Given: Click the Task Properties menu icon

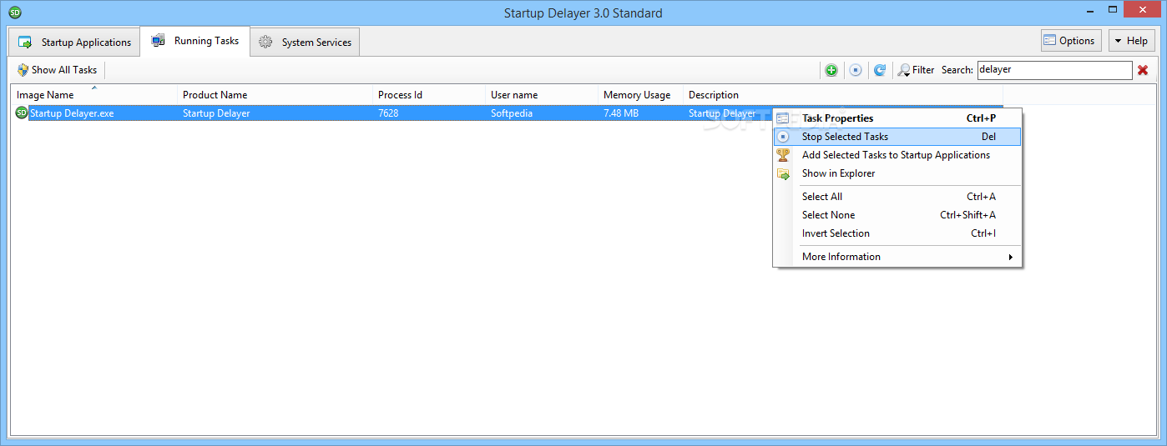Looking at the screenshot, I should point(783,118).
